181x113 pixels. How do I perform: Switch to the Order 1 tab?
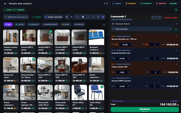[x=14, y=10]
